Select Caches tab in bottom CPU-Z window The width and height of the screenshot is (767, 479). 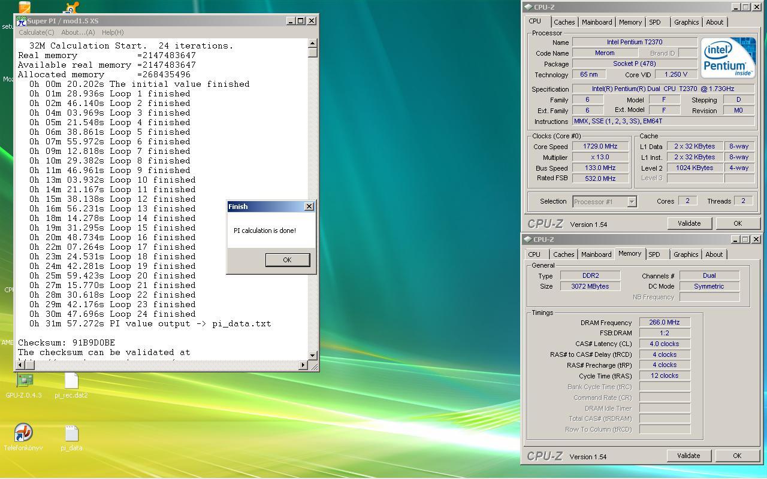click(x=563, y=254)
